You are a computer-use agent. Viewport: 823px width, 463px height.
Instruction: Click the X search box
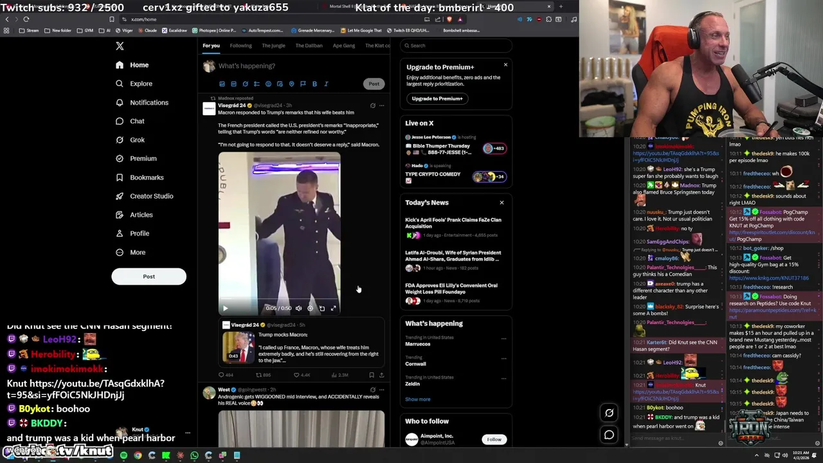coord(456,46)
